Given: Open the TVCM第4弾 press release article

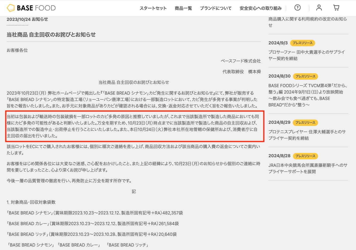Looking at the screenshot, I should [x=307, y=95].
